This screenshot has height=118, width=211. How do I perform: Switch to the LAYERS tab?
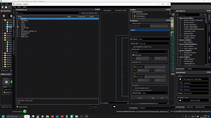point(189,69)
